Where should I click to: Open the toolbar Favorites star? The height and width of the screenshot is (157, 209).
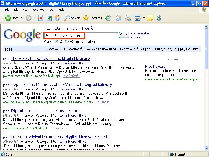[x=92, y=18]
